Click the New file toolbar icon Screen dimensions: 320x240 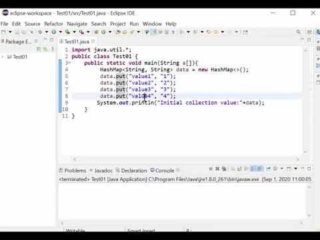(3, 32)
